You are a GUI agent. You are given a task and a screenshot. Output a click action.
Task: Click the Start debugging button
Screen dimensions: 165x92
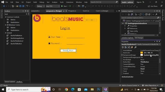click(x=64, y=6)
